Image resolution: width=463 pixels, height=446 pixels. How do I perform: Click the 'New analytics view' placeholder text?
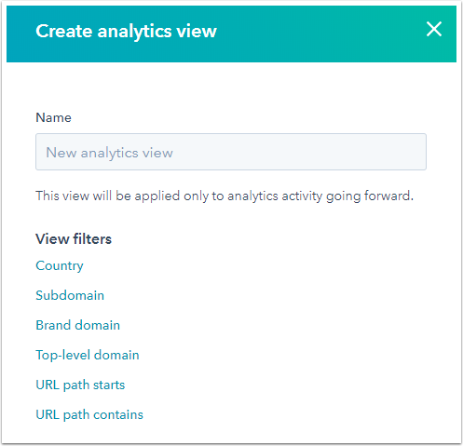click(109, 153)
